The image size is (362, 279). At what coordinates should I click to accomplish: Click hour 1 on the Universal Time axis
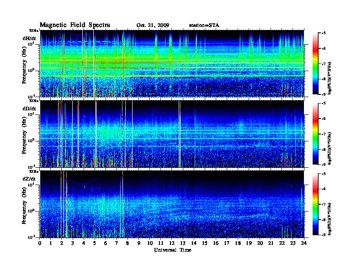click(51, 243)
